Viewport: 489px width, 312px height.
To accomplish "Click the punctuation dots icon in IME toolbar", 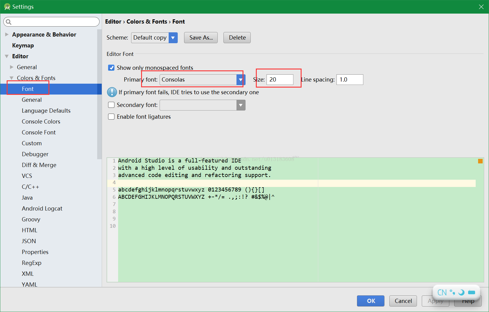I will point(452,292).
